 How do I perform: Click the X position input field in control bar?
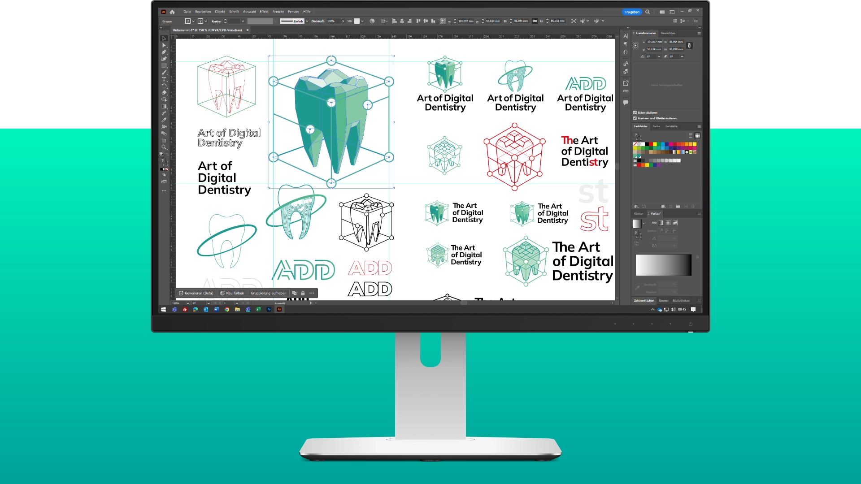[x=465, y=21]
